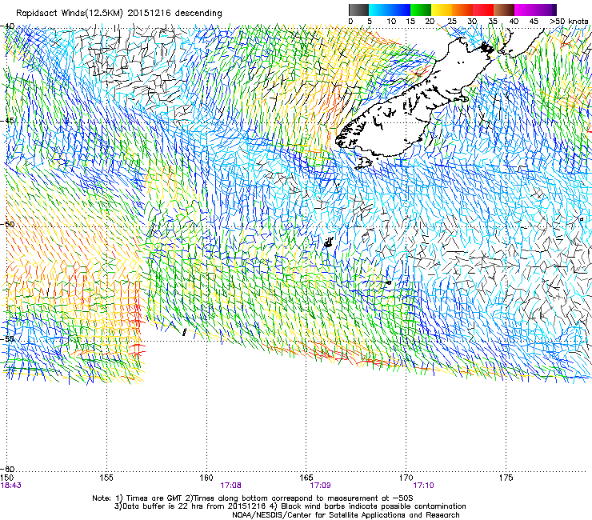Click the NOAA/NESDIS credit line
592x520 pixels.
coord(346,515)
